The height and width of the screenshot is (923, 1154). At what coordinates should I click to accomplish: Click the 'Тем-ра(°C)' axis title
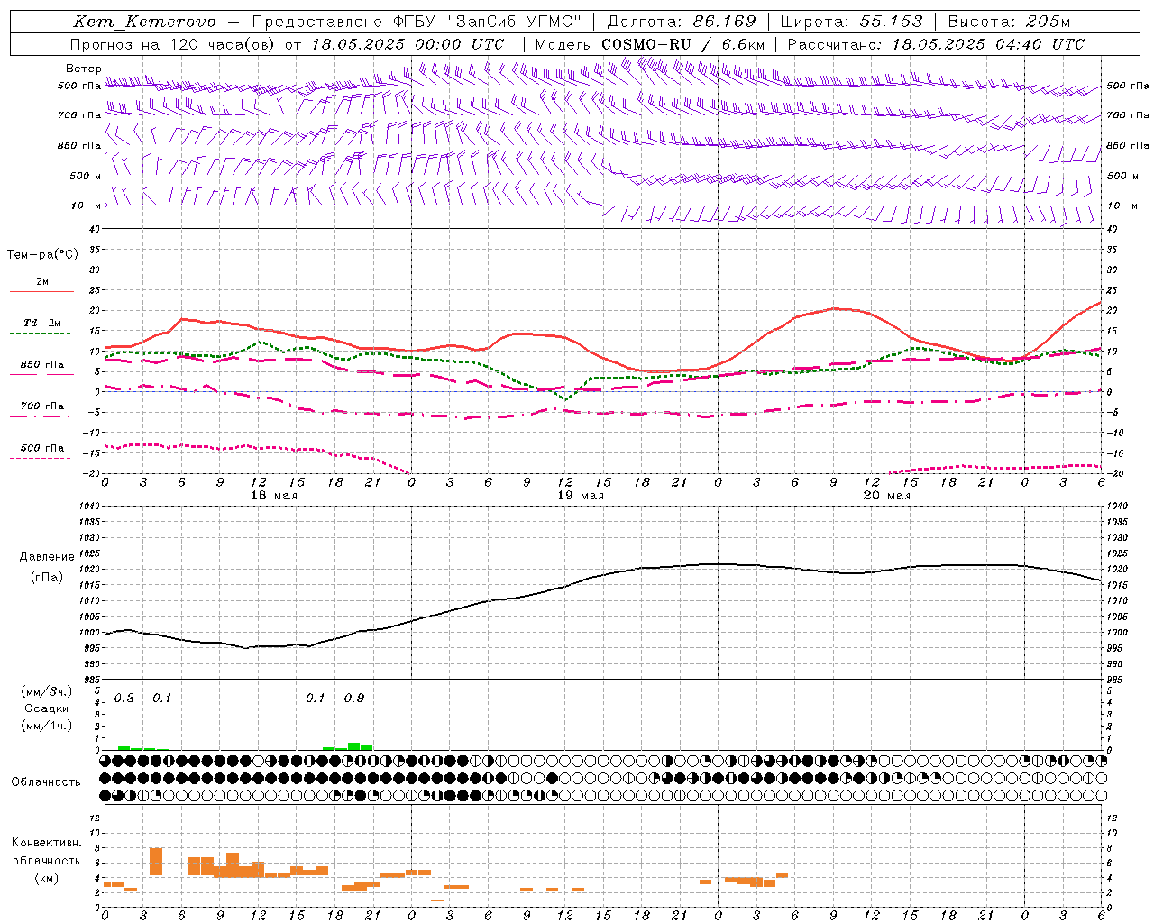coord(42,254)
